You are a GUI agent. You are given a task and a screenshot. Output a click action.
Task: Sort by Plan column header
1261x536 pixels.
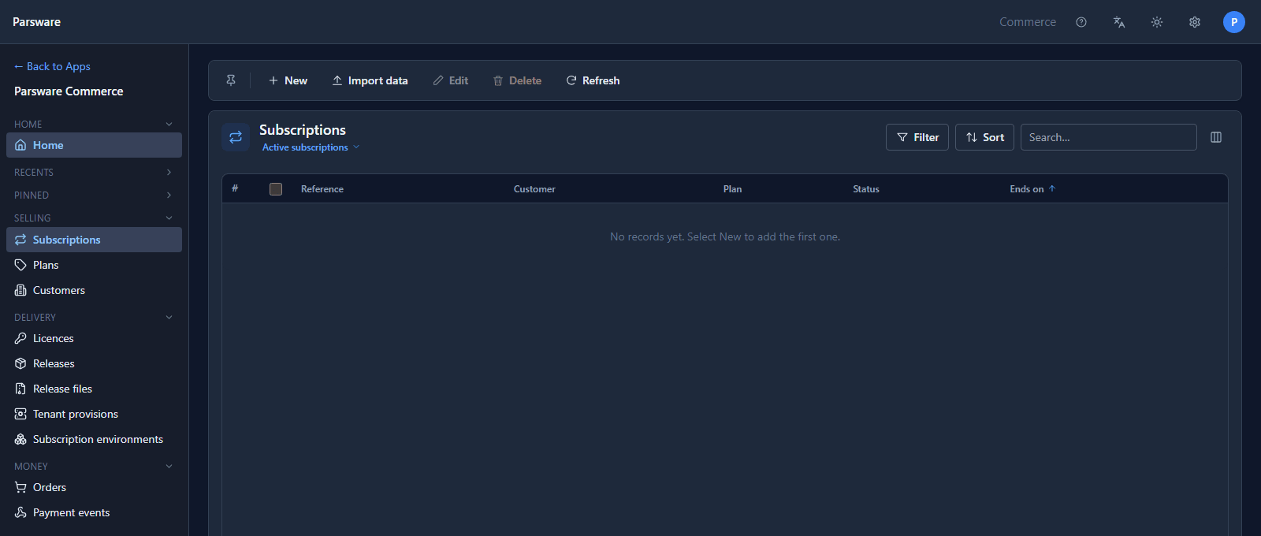tap(732, 189)
